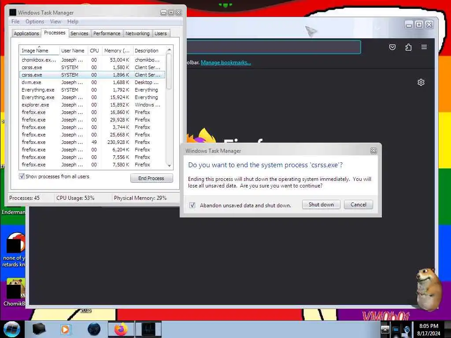Select firefox.exe row using 16,860 K
The image size is (451, 338).
tap(92, 112)
